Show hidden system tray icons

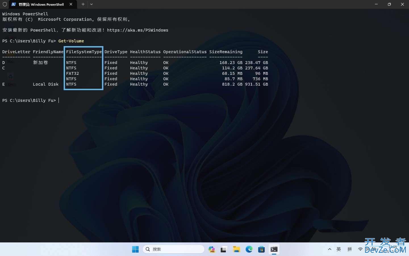[329, 249]
